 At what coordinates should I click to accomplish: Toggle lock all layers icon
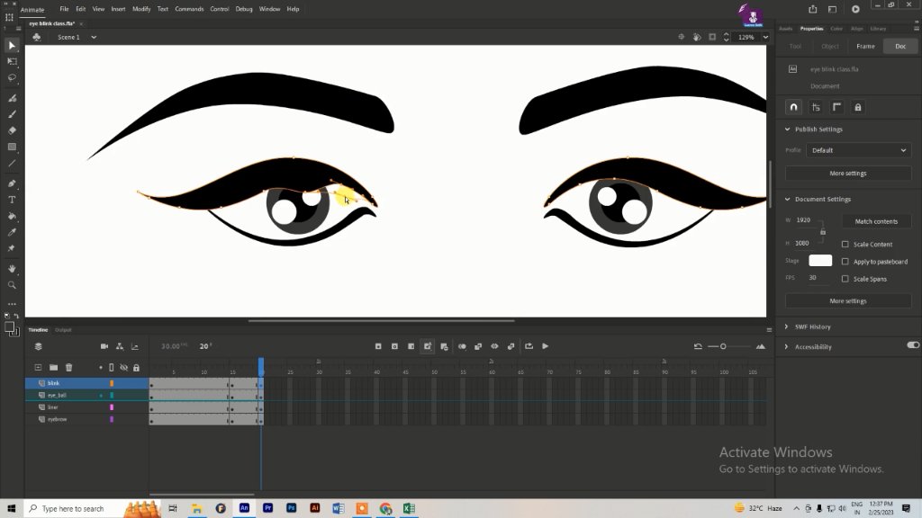[x=137, y=368]
